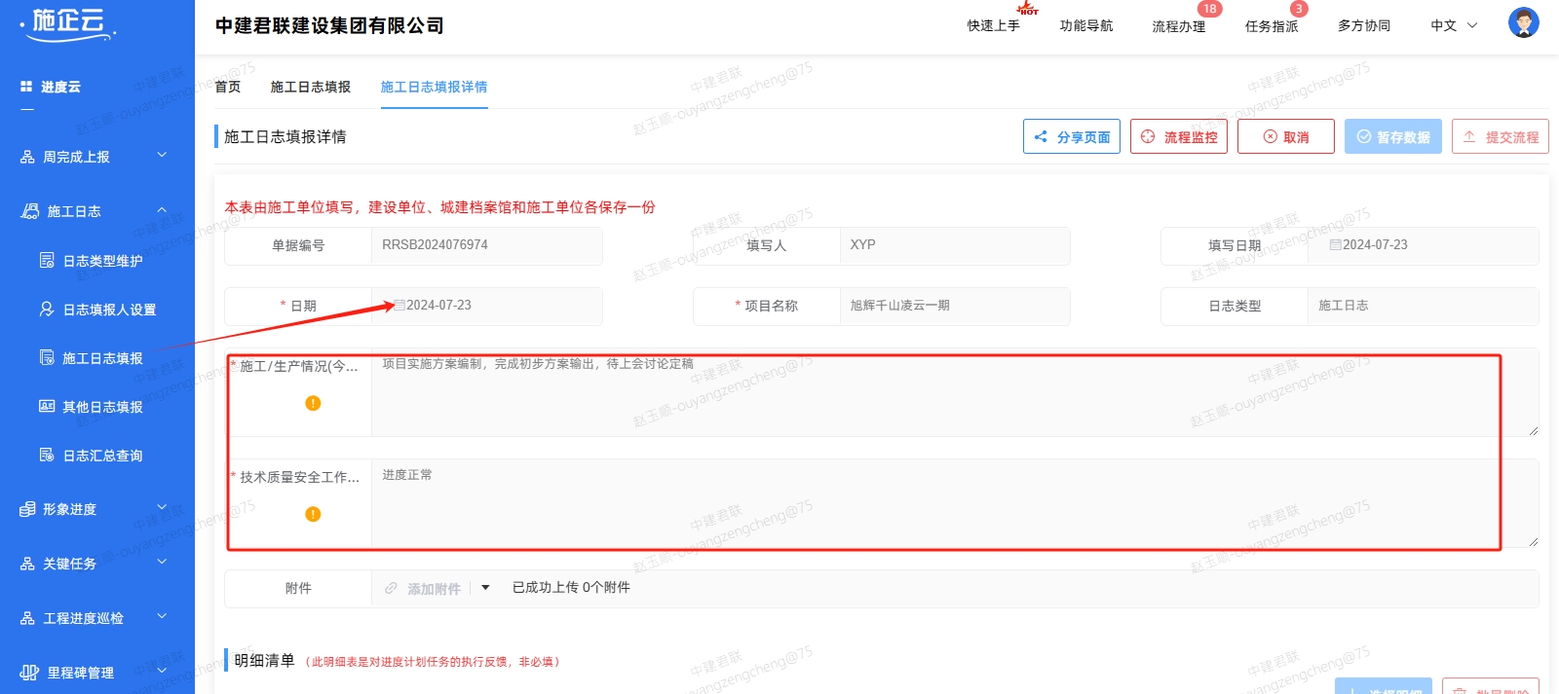Image resolution: width=1559 pixels, height=694 pixels.
Task: Switch to the 施工日志填报 tab
Action: coord(310,87)
